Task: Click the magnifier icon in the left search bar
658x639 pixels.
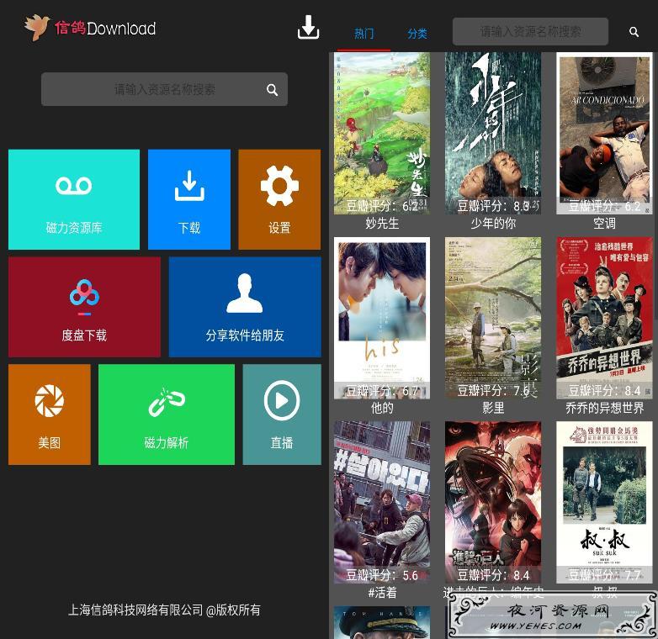Action: (x=272, y=89)
